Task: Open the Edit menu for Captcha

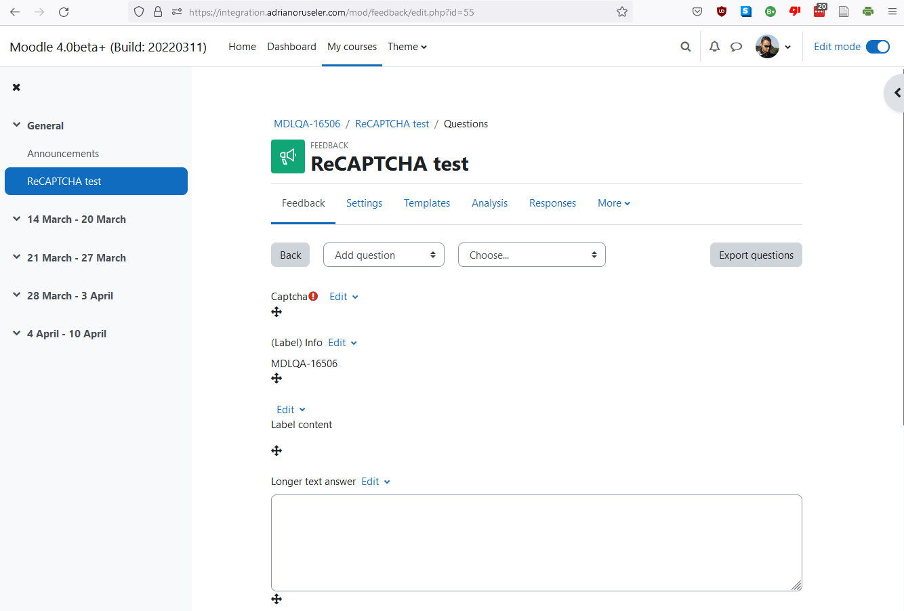Action: pos(344,297)
